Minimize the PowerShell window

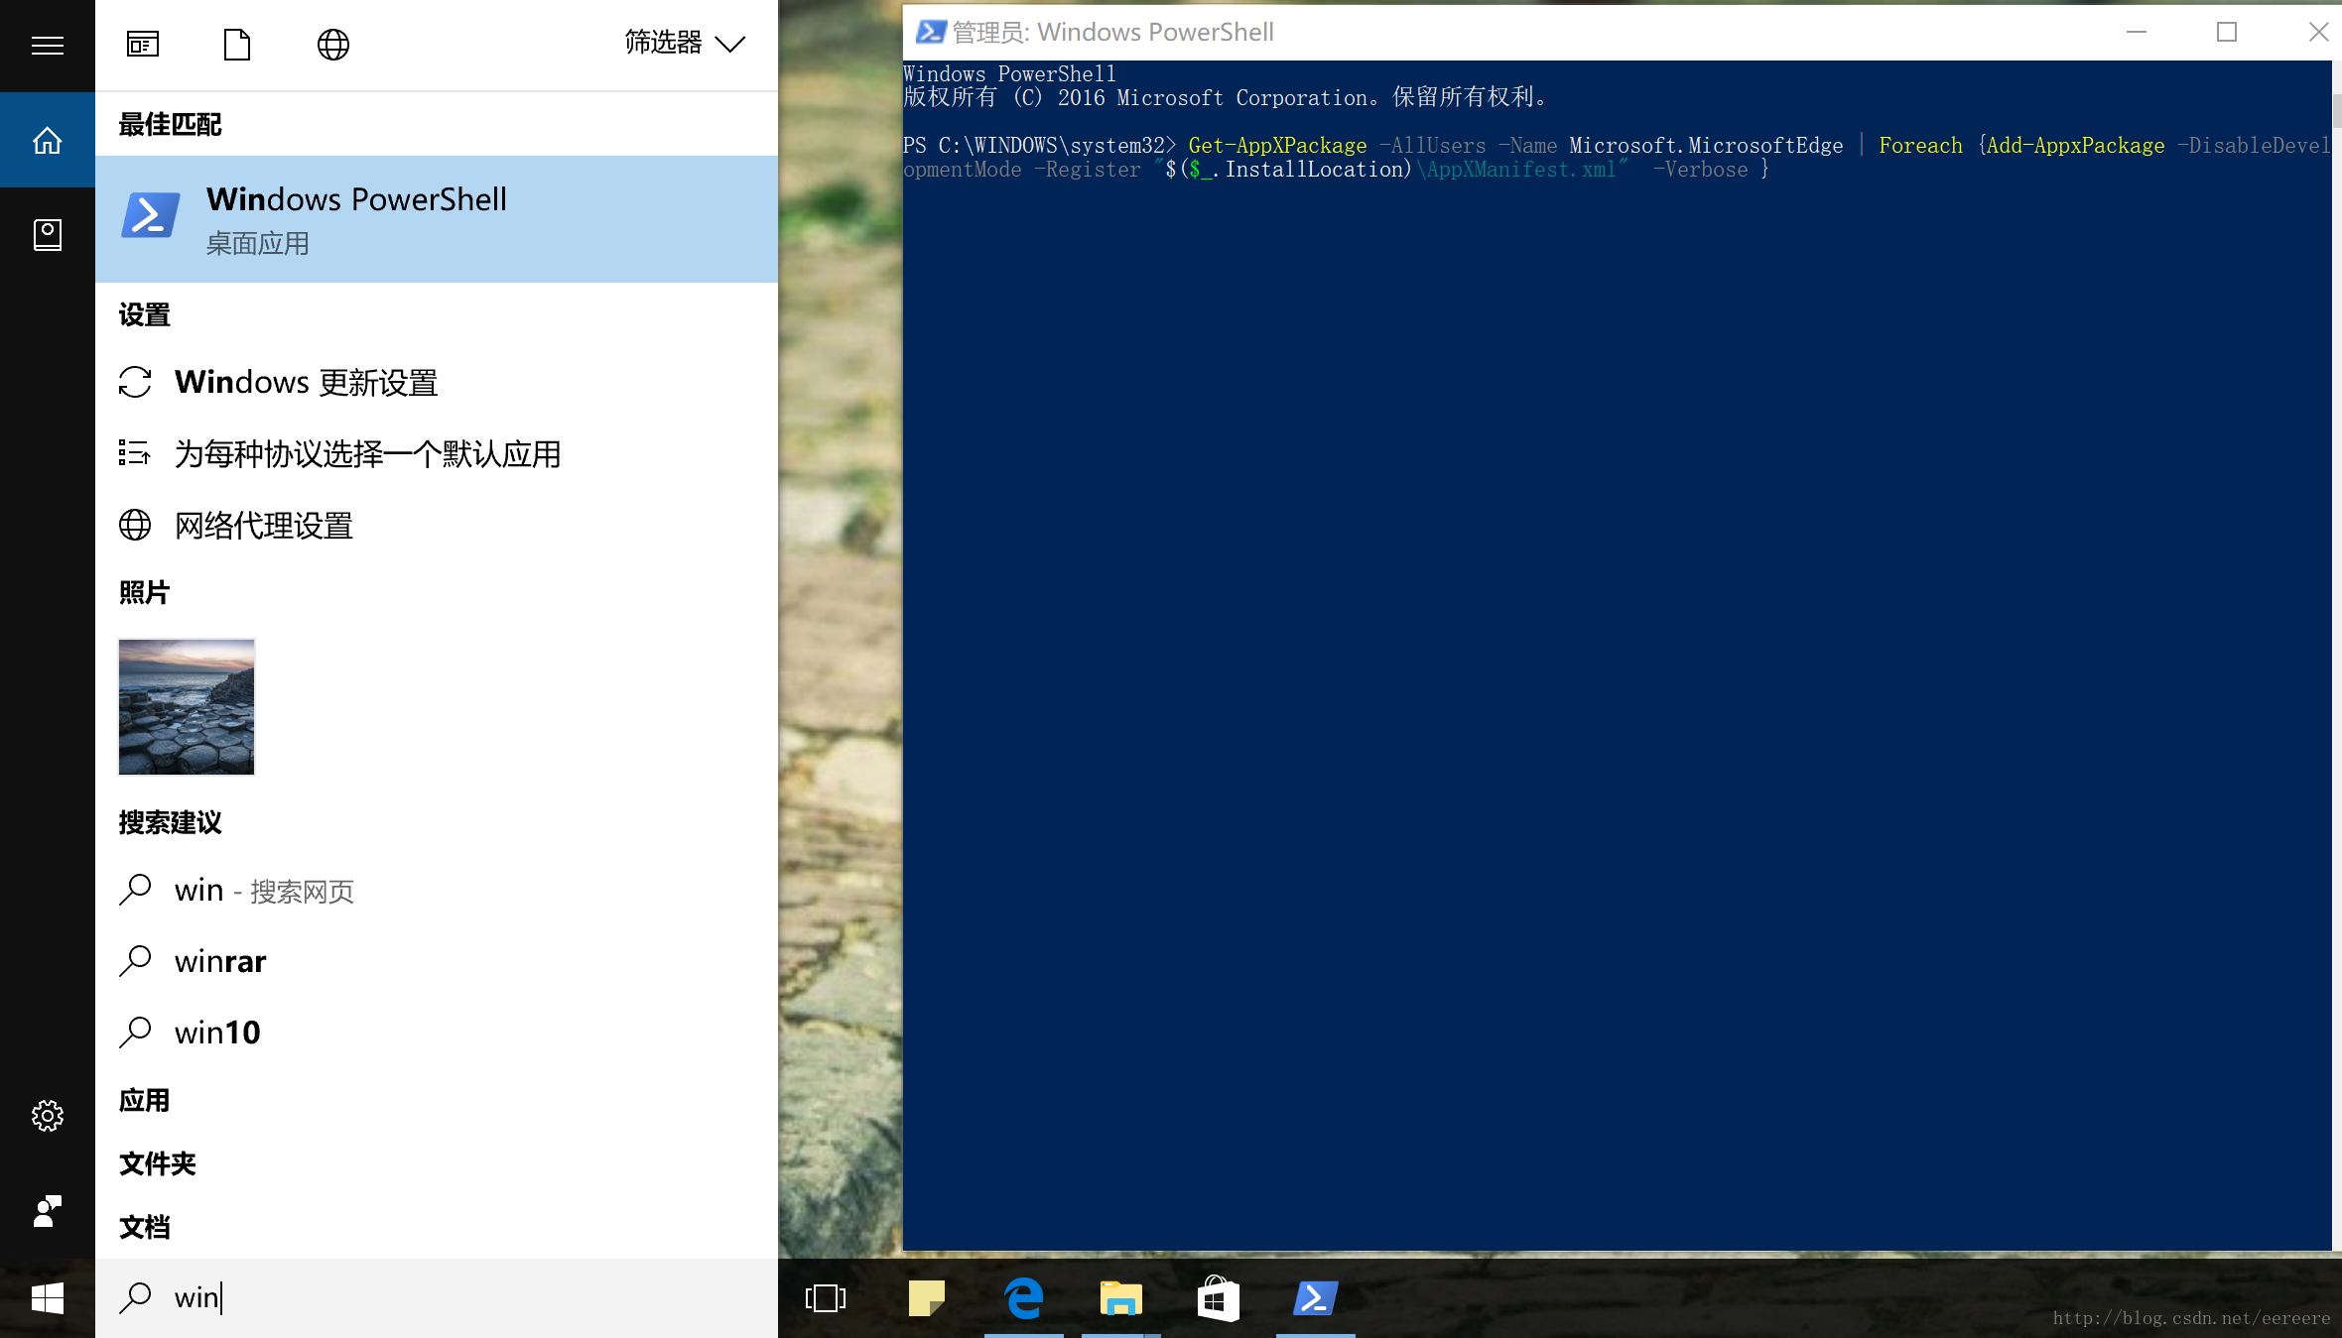2136,33
